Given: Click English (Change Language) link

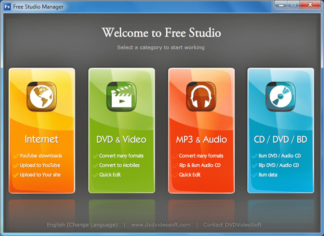Looking at the screenshot, I should pyautogui.click(x=82, y=225).
